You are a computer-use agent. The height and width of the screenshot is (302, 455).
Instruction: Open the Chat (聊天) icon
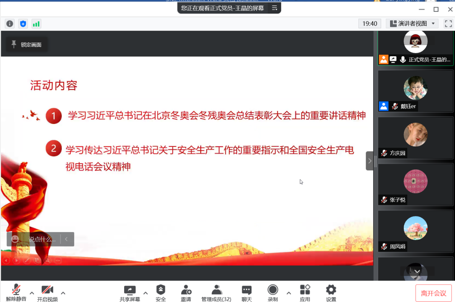247,293
